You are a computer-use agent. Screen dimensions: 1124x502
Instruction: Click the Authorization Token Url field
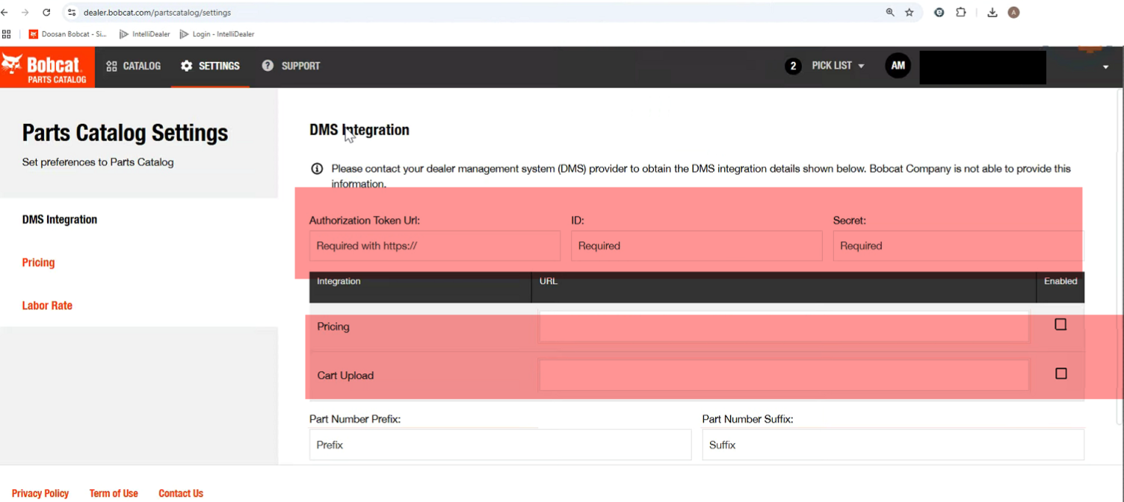pyautogui.click(x=434, y=246)
